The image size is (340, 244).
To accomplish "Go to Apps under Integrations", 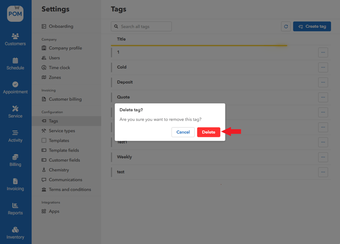I will click(54, 211).
